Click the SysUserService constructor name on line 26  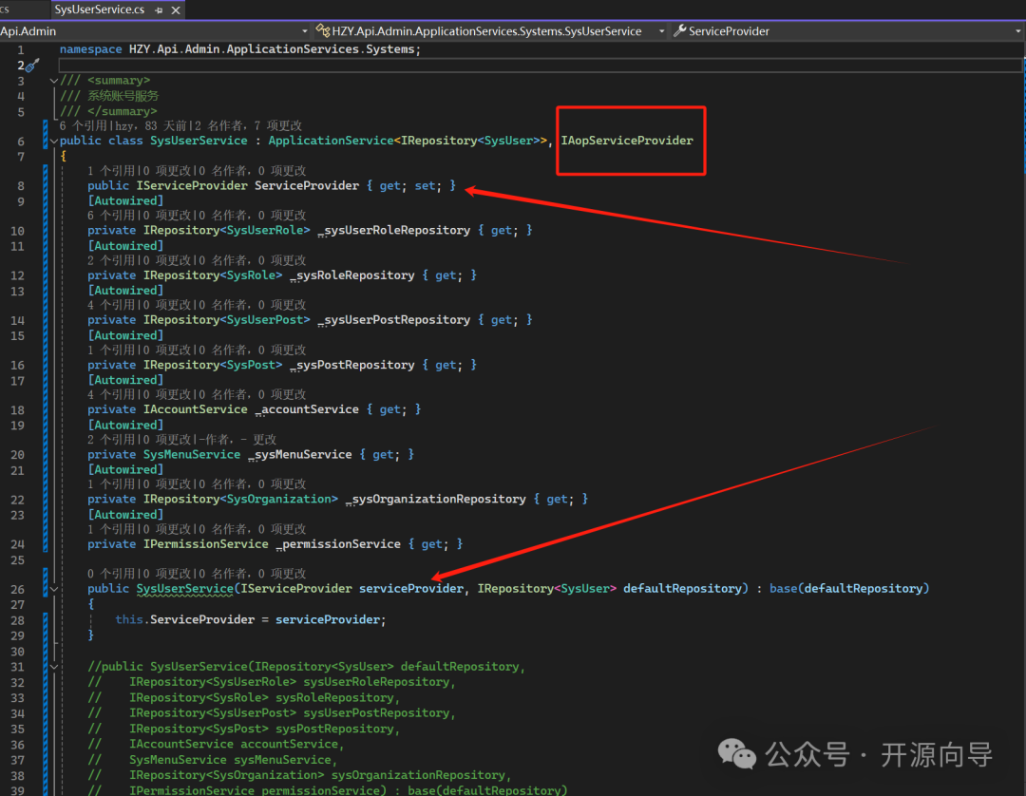click(x=184, y=589)
